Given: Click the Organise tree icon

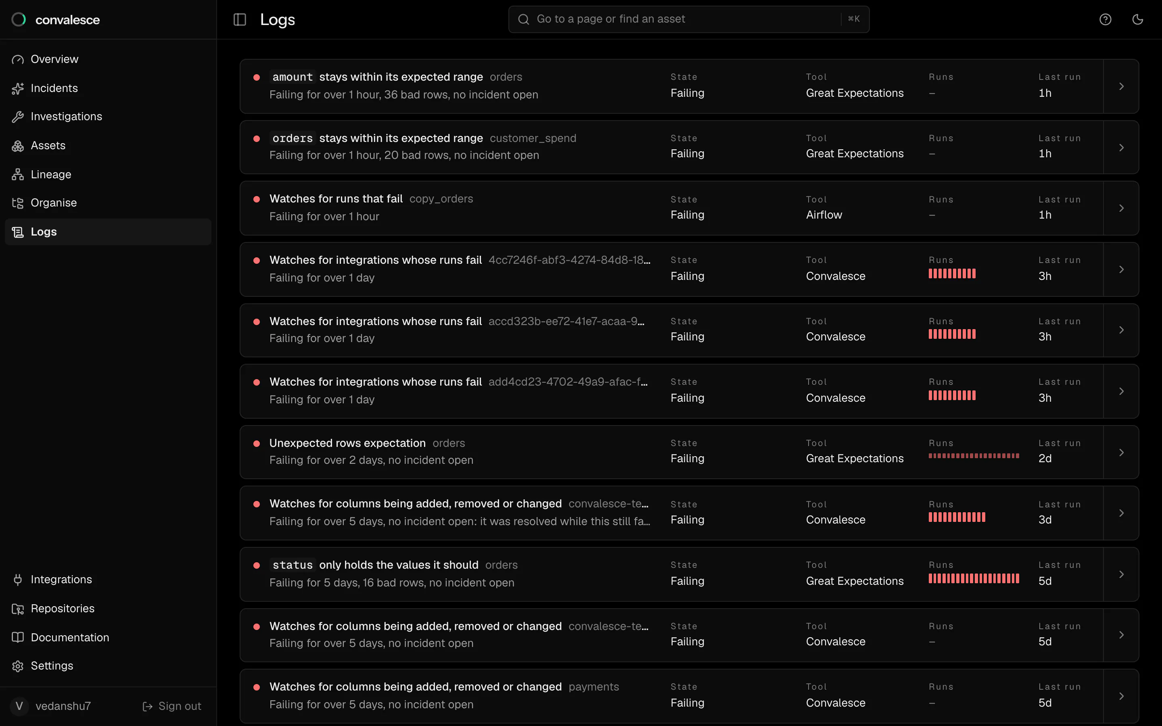Looking at the screenshot, I should pos(18,203).
